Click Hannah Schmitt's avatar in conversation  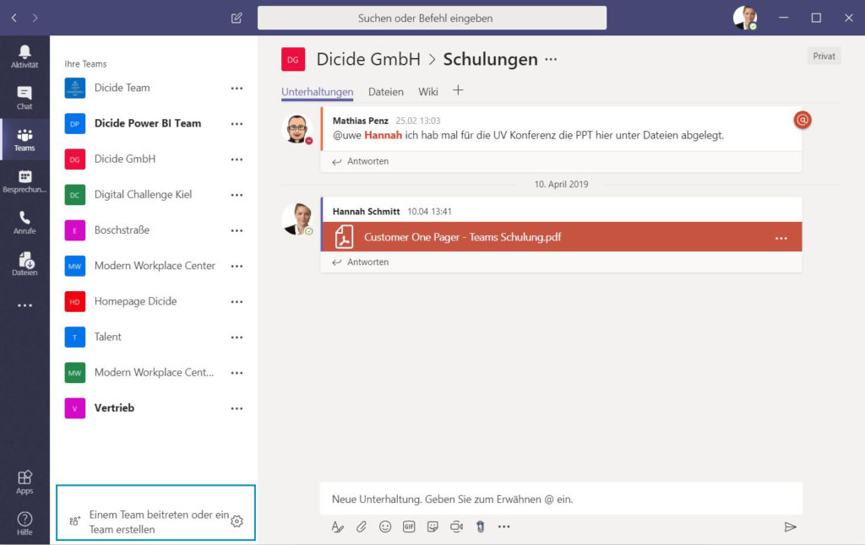pos(296,219)
